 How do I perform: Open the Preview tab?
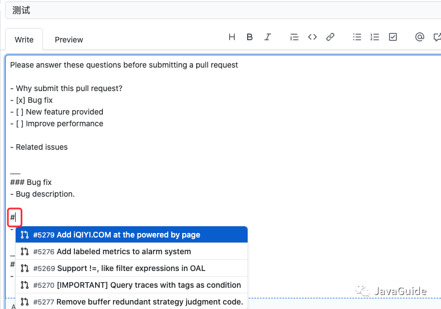[x=69, y=40]
